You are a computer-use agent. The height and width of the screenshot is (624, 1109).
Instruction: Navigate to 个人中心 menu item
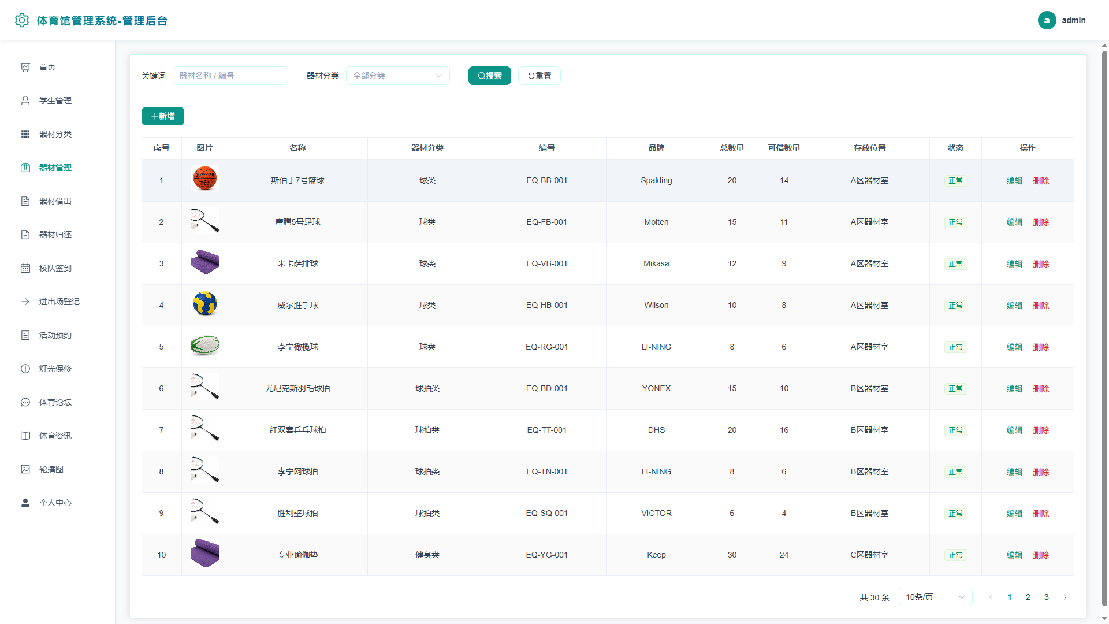point(55,503)
